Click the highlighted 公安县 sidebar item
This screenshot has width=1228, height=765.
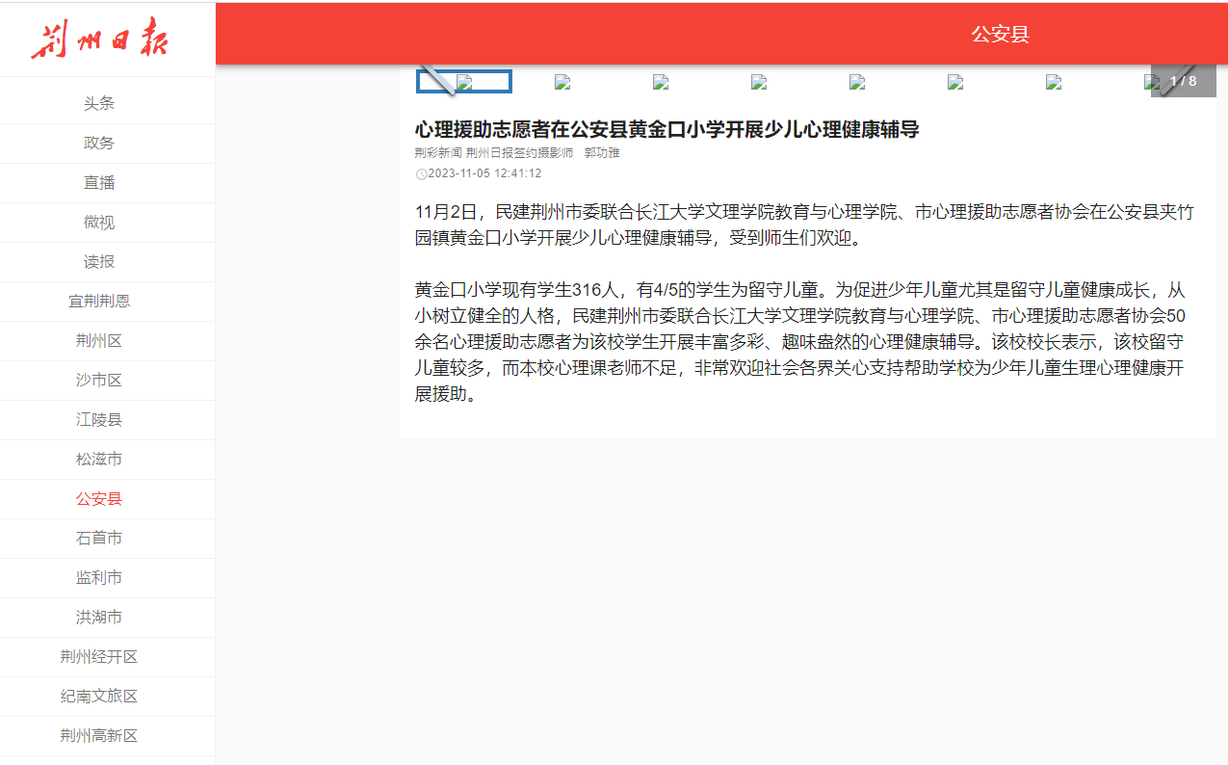click(x=99, y=498)
